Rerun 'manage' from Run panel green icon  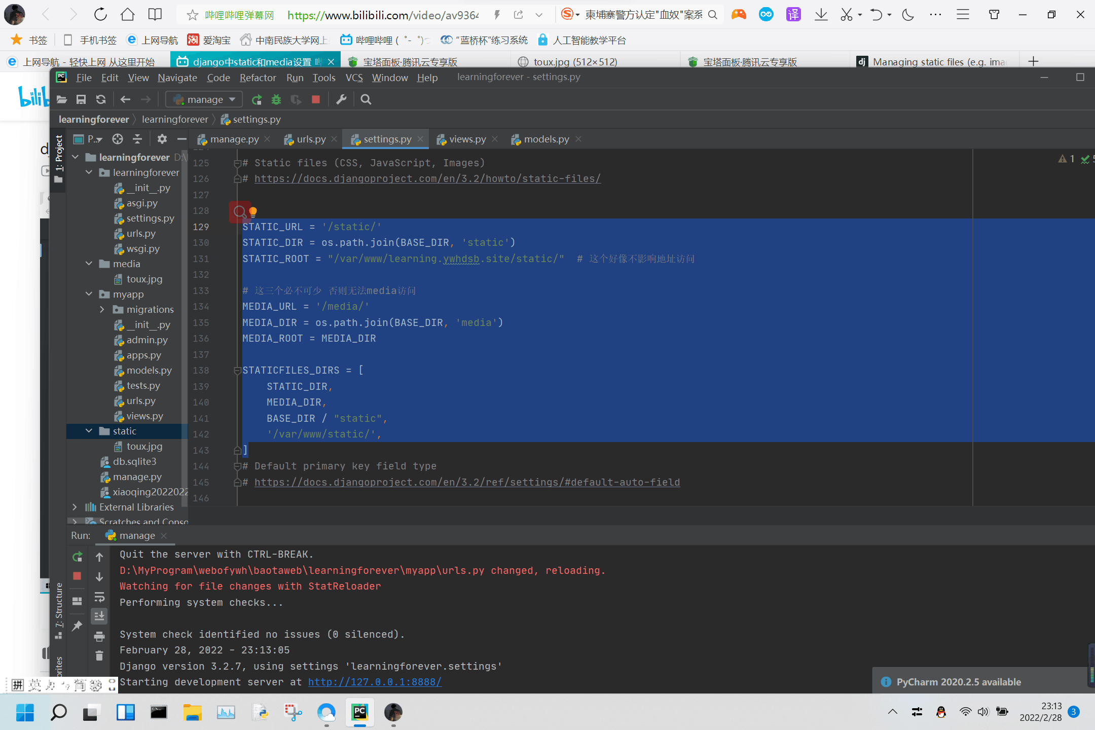[x=77, y=557]
